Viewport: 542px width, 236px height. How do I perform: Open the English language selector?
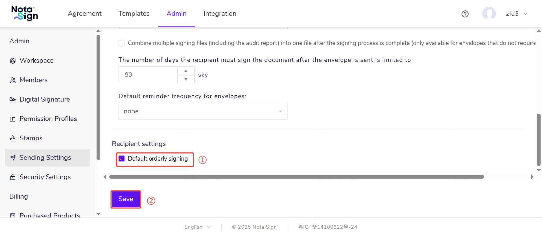click(197, 227)
